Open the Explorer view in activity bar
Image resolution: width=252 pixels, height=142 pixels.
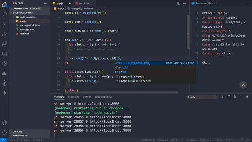pyautogui.click(x=4, y=4)
